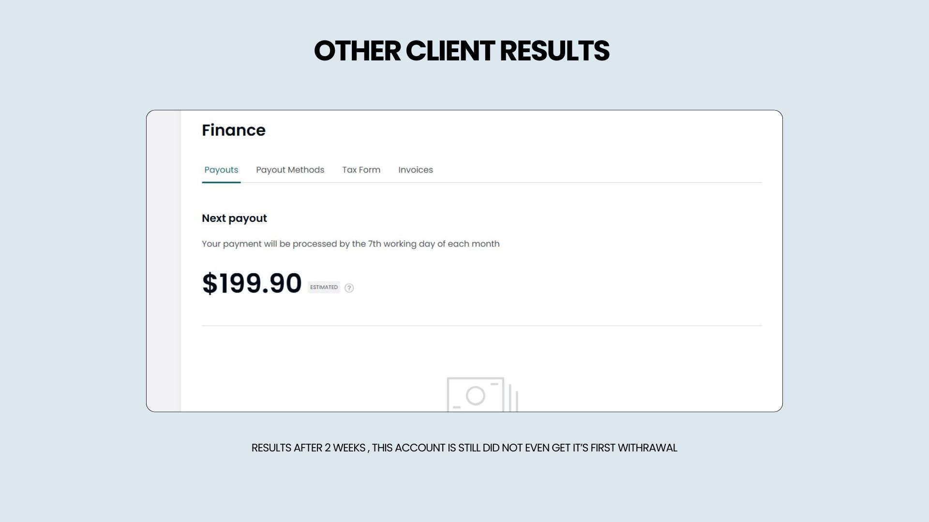Switch to the Payout Methods tab
Screen dimensions: 929x522
290,170
